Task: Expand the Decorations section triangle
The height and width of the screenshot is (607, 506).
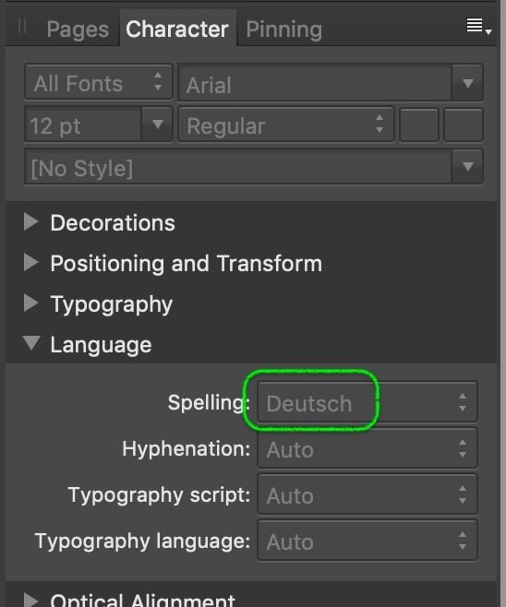Action: [30, 222]
